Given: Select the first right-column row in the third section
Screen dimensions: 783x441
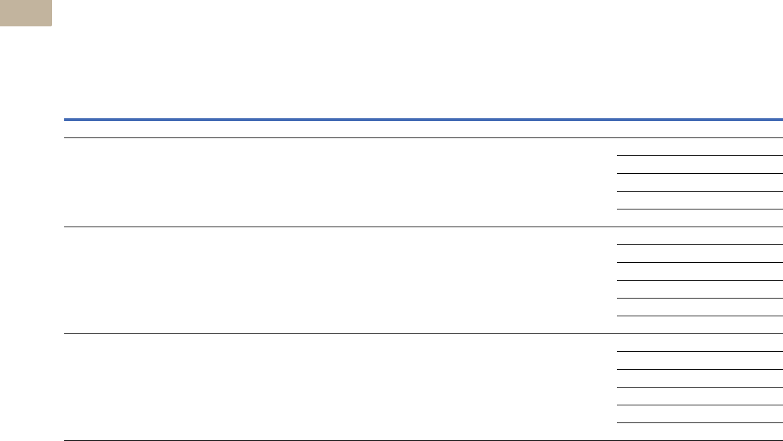Looking at the screenshot, I should click(x=699, y=343).
